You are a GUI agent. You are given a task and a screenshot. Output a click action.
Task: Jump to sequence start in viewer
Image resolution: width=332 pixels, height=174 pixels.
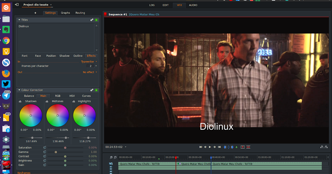pos(201,147)
